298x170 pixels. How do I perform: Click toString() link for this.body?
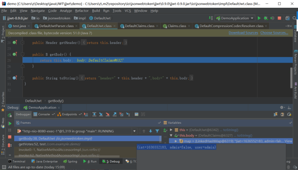pyautogui.click(x=244, y=135)
